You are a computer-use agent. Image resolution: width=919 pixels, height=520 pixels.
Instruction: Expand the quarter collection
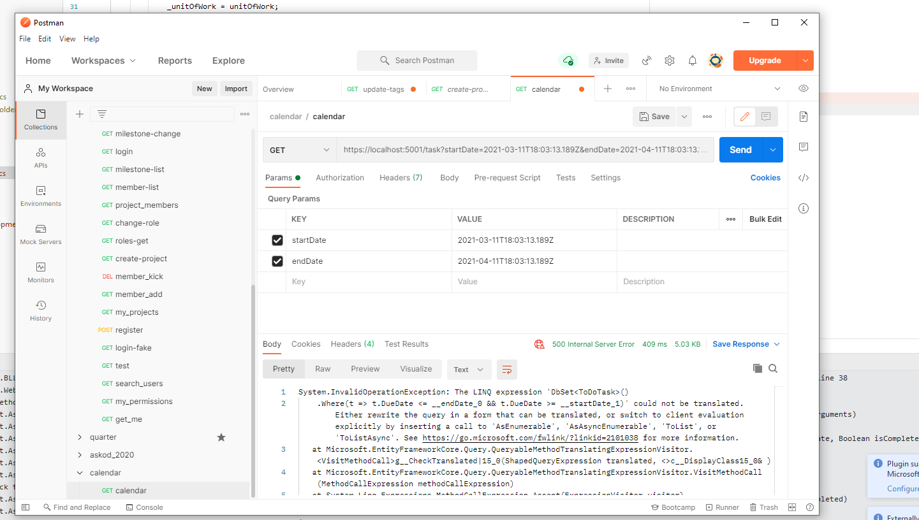pyautogui.click(x=80, y=437)
